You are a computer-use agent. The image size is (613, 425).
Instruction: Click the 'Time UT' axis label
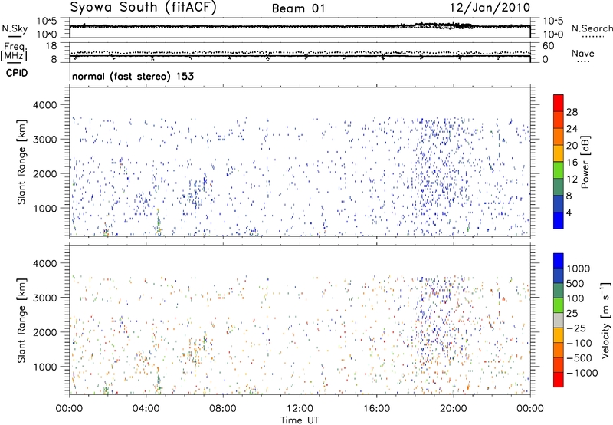300,420
